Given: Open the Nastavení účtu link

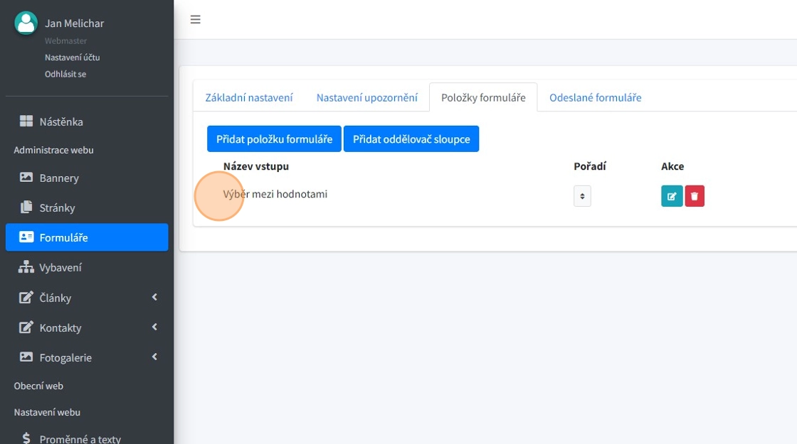Looking at the screenshot, I should (x=72, y=58).
